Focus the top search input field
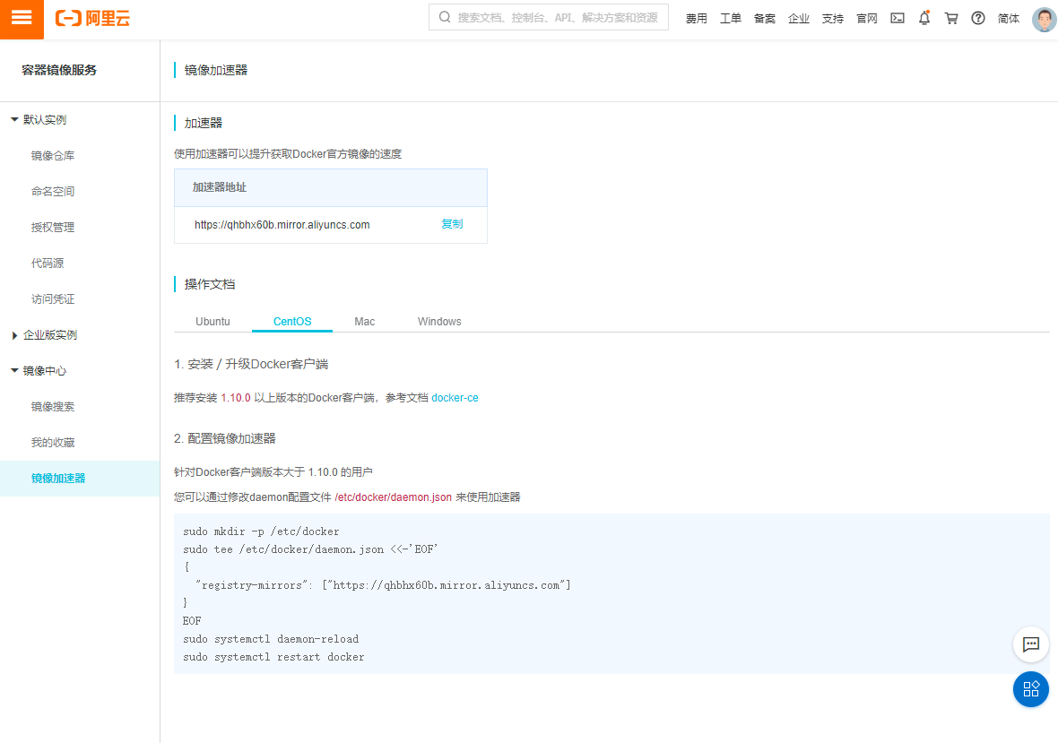The image size is (1058, 743). (x=549, y=18)
